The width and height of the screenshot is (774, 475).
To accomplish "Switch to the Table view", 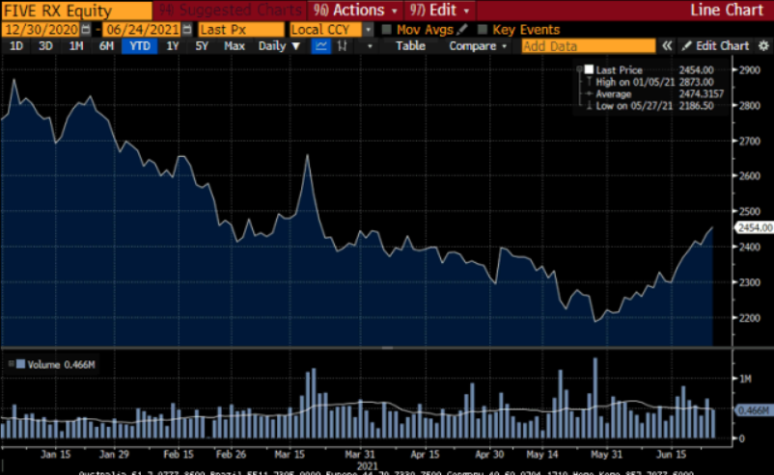I will coord(410,46).
